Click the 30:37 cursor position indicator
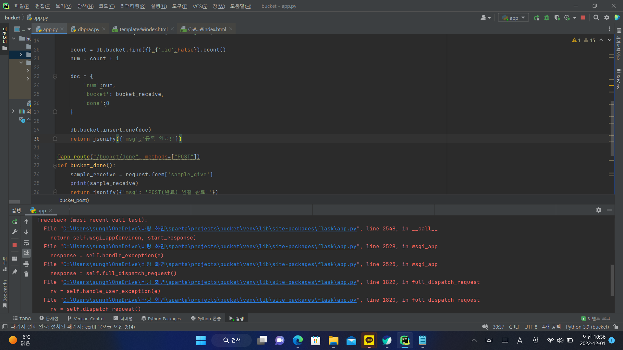This screenshot has height=350, width=623. pos(498,327)
